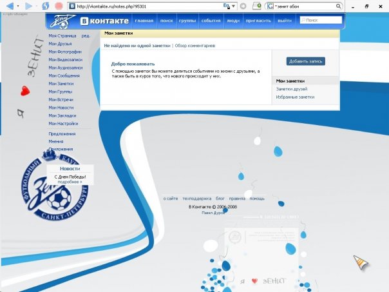Click подробнее > in the Новости box
Image resolution: width=389 pixels, height=292 pixels.
pyautogui.click(x=70, y=182)
